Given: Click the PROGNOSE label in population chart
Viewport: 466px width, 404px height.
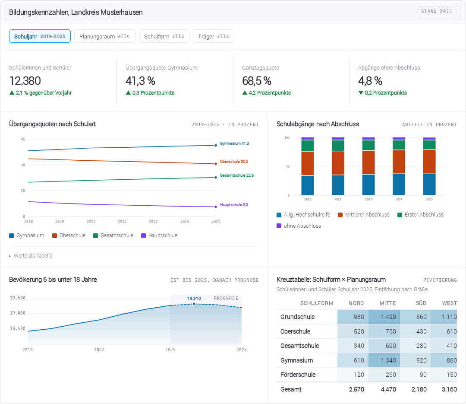Looking at the screenshot, I should click(226, 298).
